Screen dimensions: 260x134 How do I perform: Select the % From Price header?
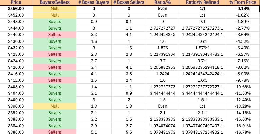(x=243, y=2)
